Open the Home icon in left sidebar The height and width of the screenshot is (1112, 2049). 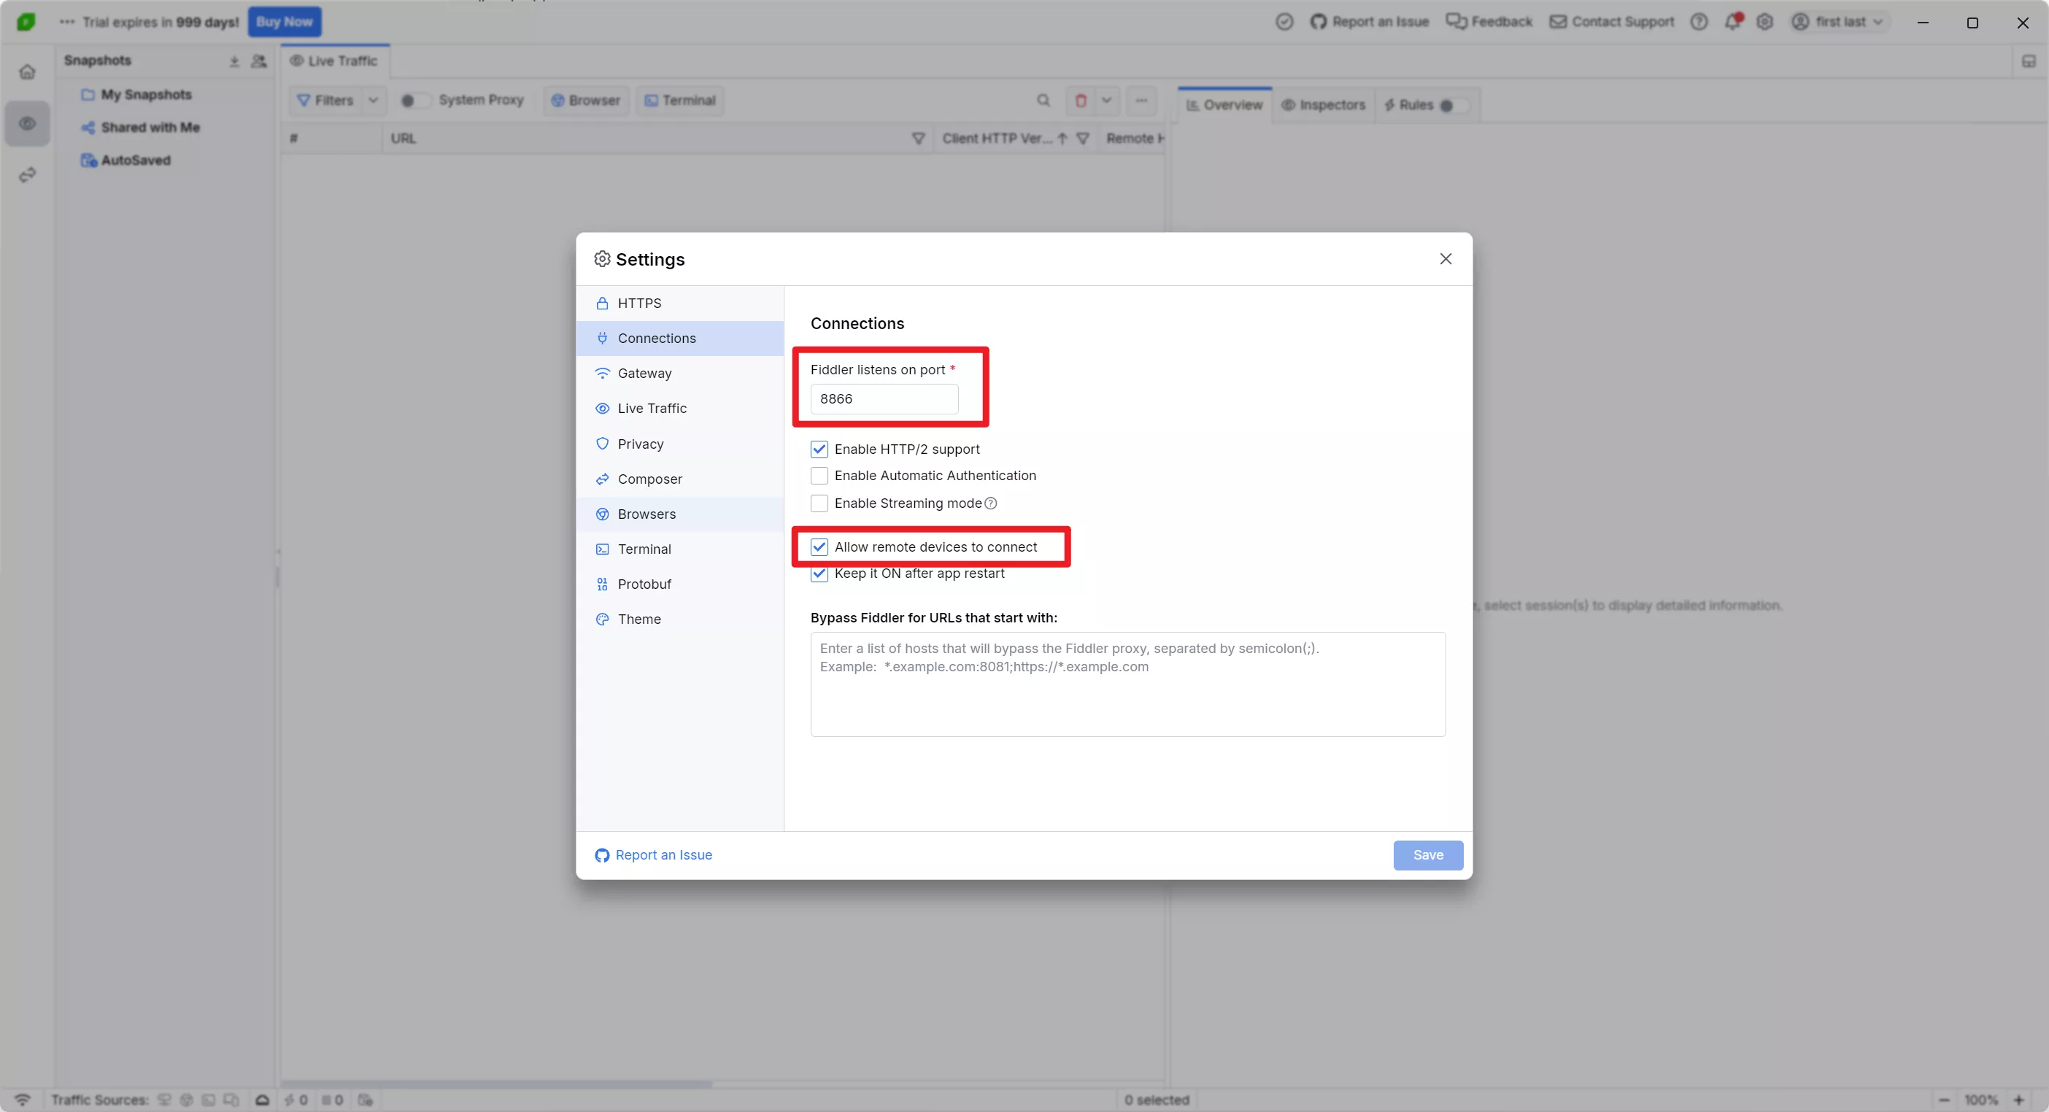[27, 72]
